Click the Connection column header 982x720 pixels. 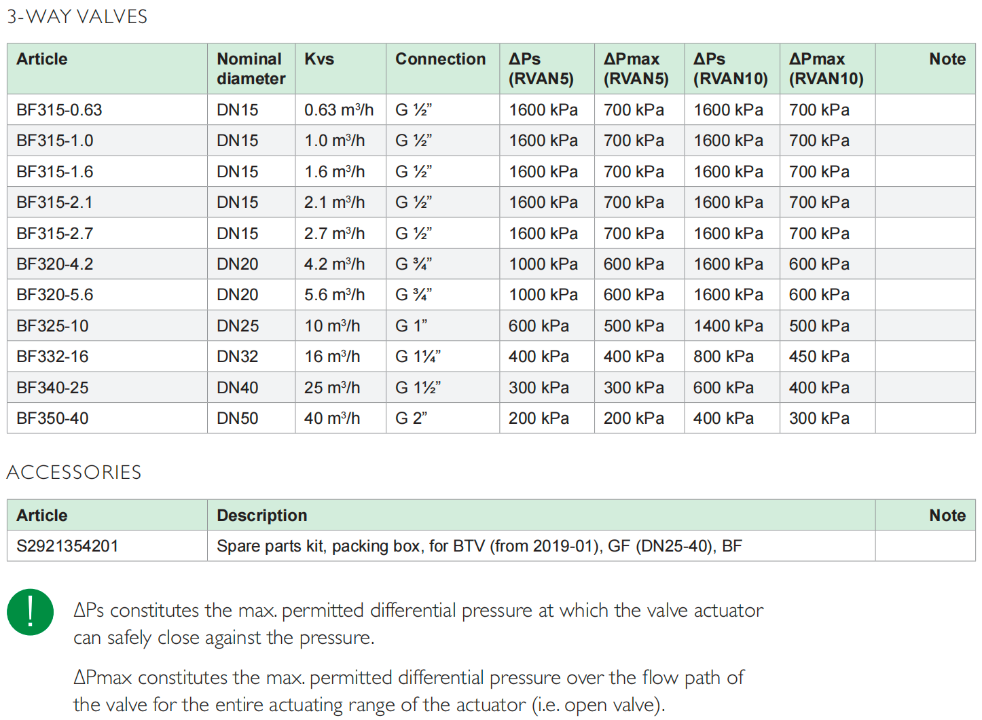tap(440, 60)
